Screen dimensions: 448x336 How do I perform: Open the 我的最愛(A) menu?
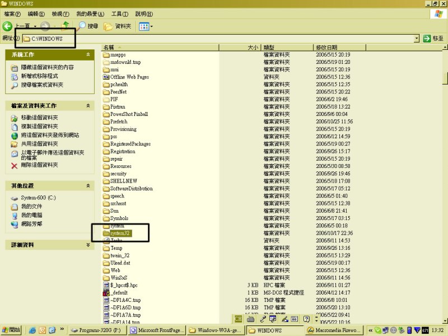click(90, 13)
